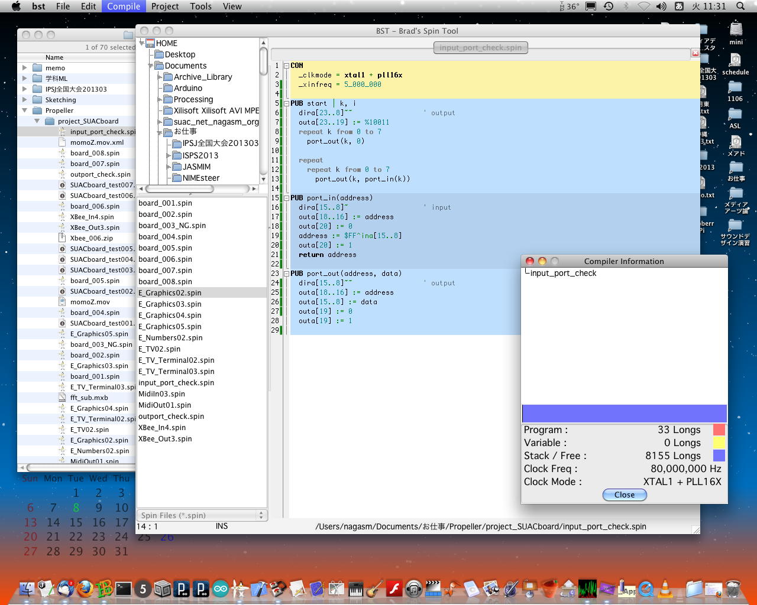
Task: Collapse the Documents folder tree node
Action: coord(151,66)
